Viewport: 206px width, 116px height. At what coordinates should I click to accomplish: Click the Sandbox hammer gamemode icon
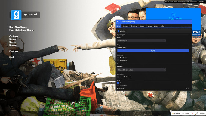(200, 113)
